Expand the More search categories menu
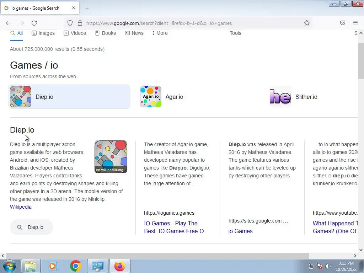The image size is (364, 273). [x=160, y=33]
